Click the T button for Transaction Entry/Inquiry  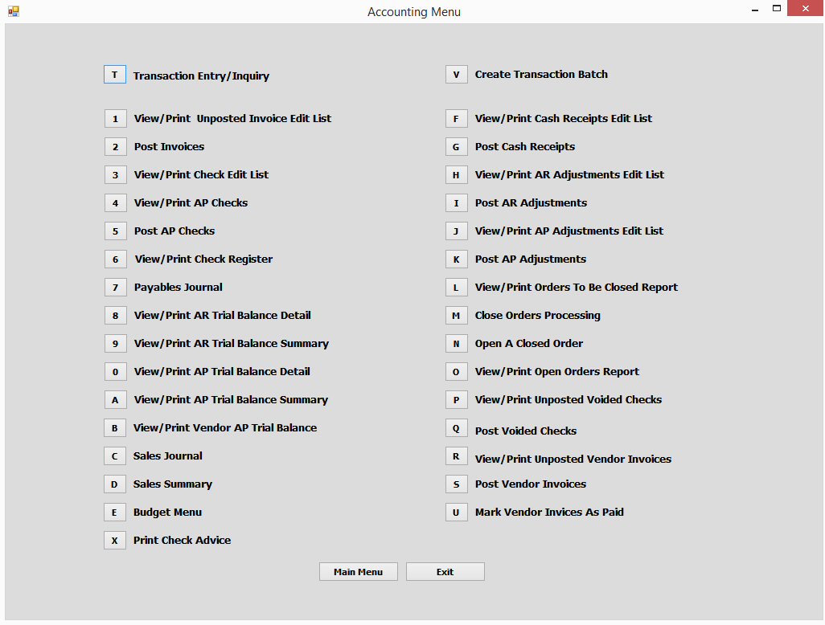[x=115, y=75]
